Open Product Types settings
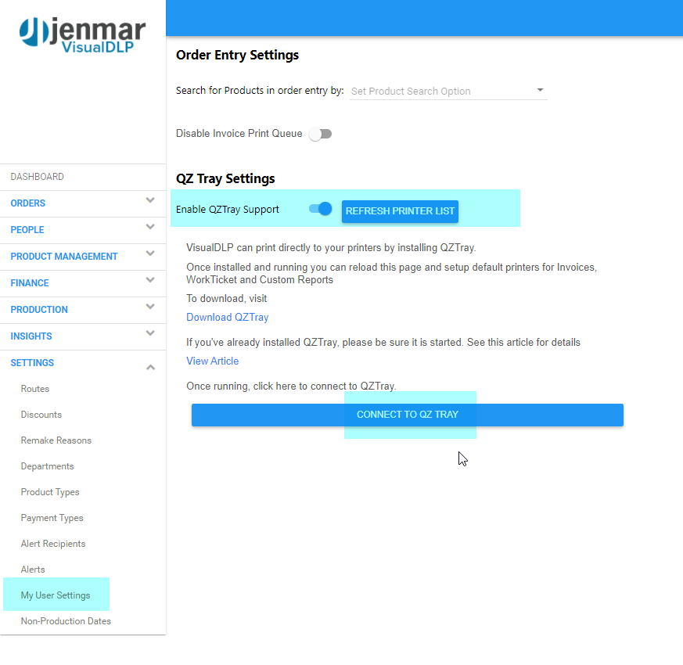The width and height of the screenshot is (683, 665). pos(50,492)
